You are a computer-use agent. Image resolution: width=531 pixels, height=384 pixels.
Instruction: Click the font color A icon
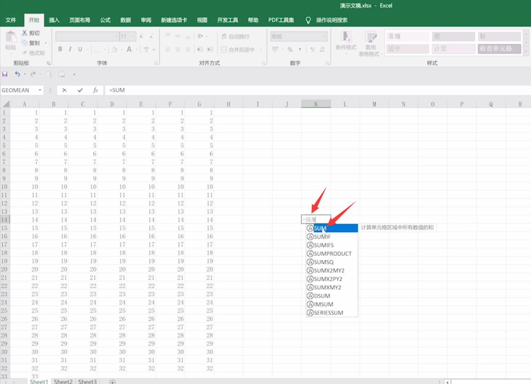[x=129, y=49]
